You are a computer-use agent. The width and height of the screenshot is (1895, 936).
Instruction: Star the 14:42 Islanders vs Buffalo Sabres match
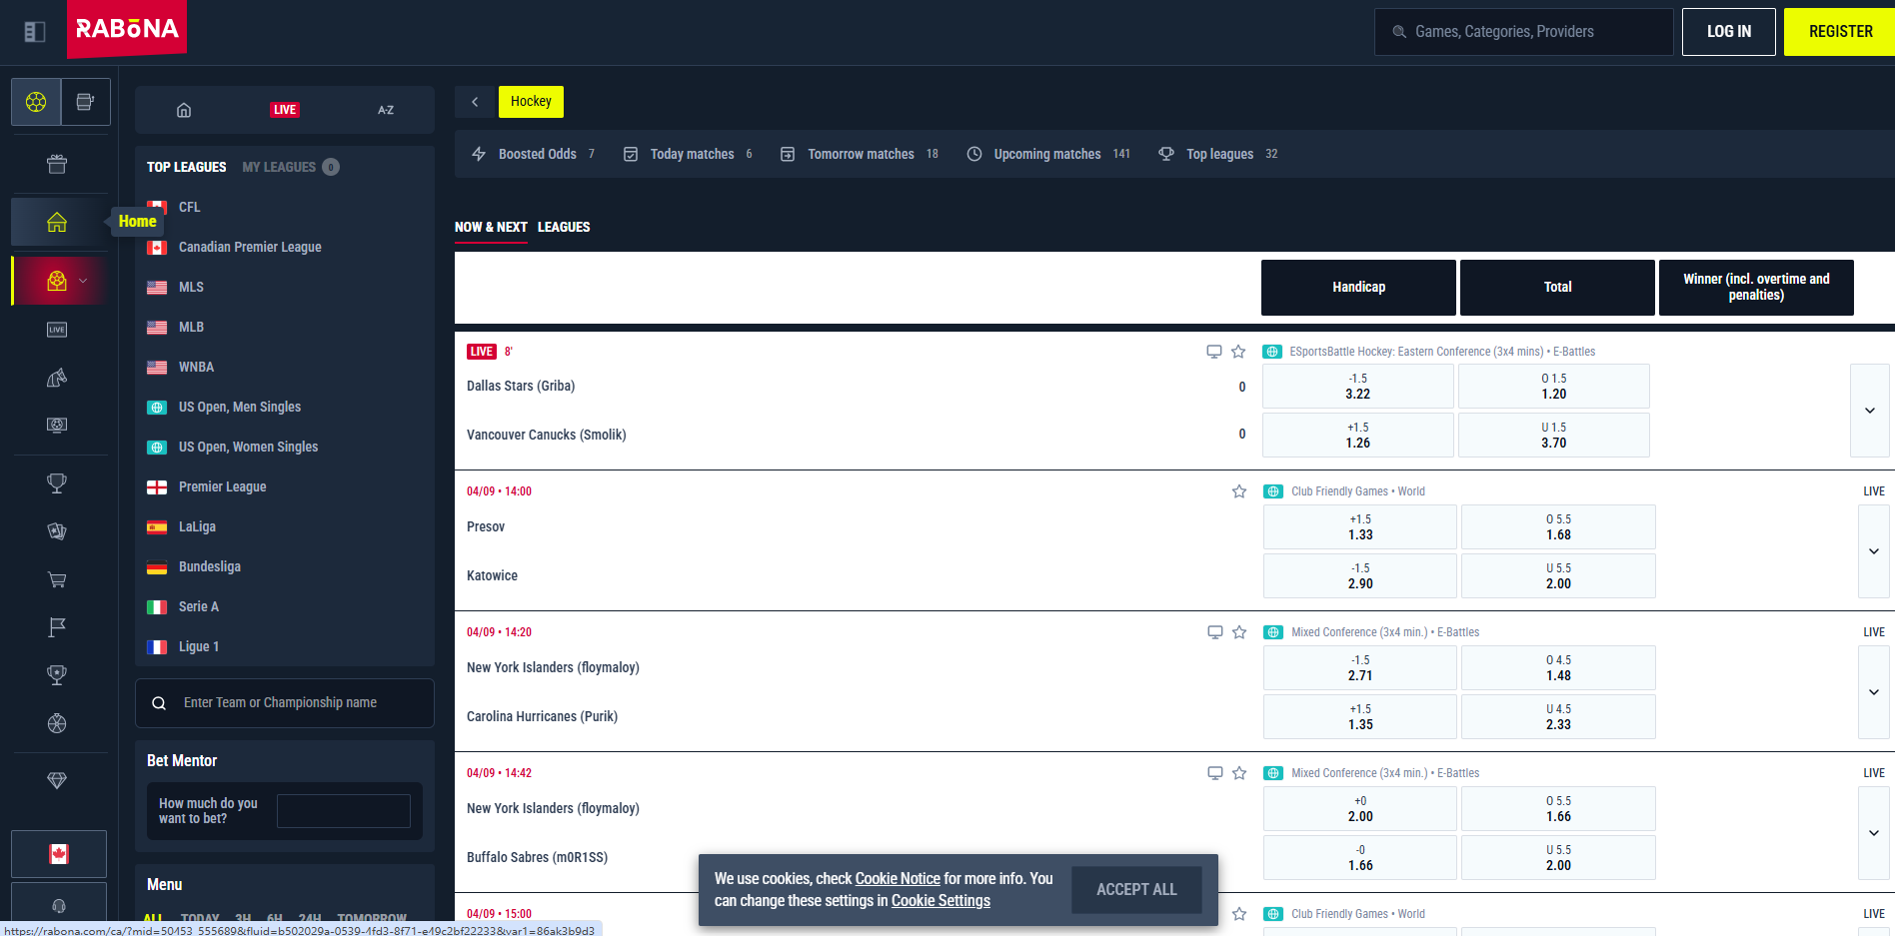click(1239, 773)
